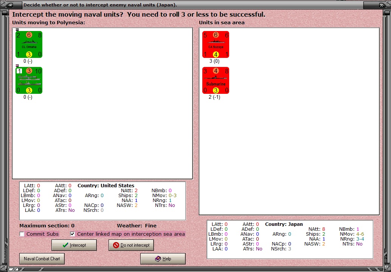This screenshot has height=272, width=391.
Task: Click the 'Country: United States' label
Action: pyautogui.click(x=106, y=185)
